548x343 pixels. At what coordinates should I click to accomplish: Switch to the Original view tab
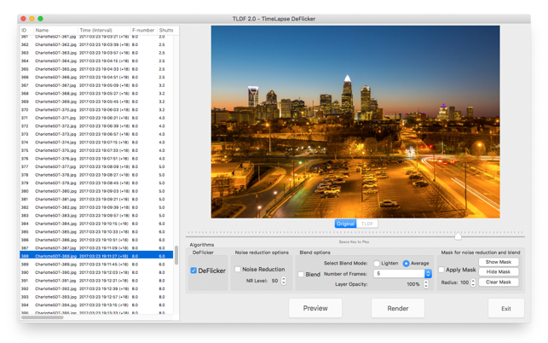(345, 224)
